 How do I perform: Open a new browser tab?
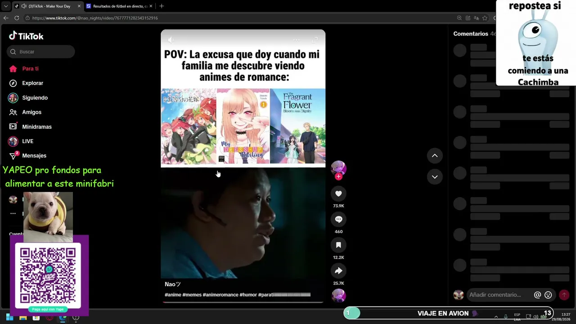[162, 6]
